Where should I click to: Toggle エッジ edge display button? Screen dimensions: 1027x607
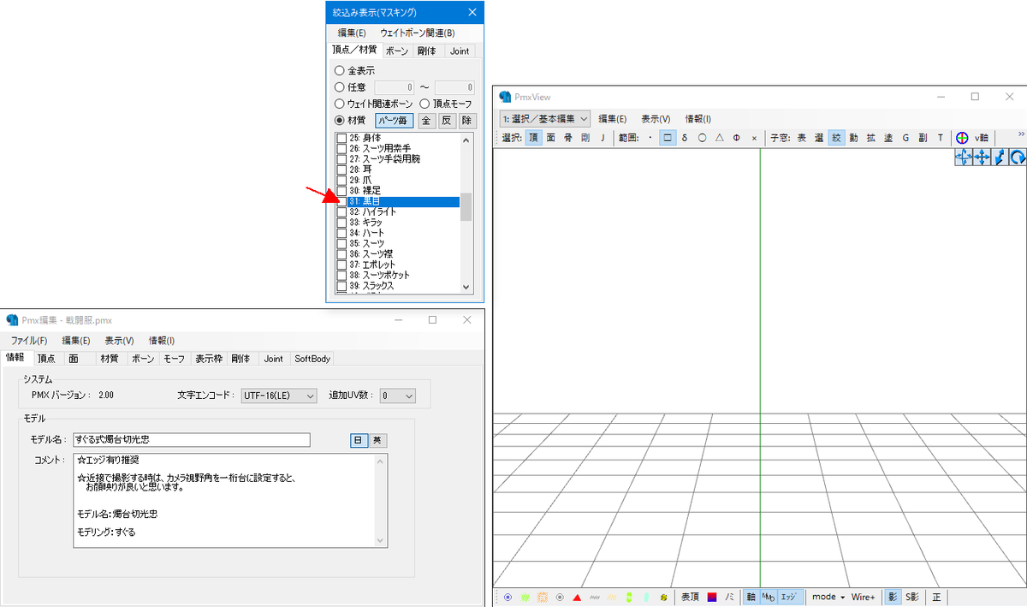point(789,597)
